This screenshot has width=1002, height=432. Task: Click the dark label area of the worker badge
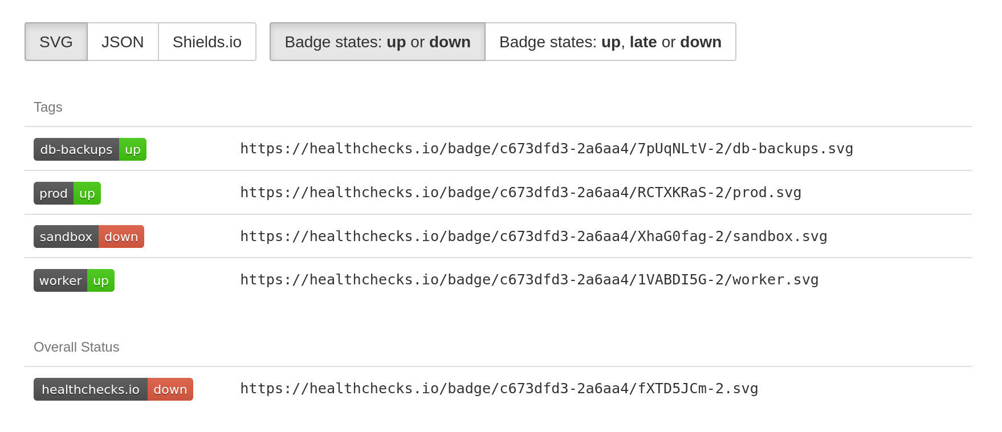(59, 280)
